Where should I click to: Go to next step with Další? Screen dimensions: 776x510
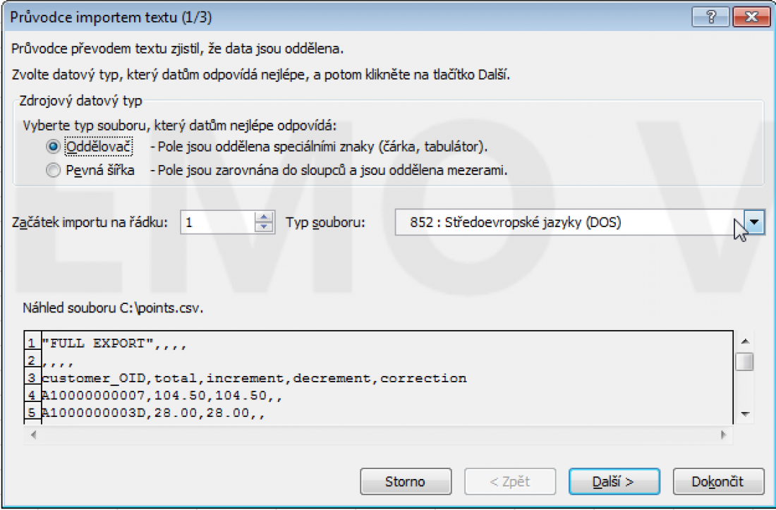[614, 482]
